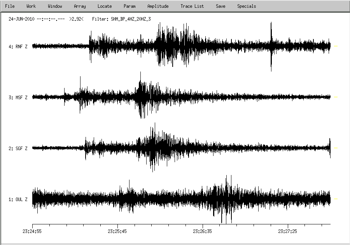Screen dimensions: 350x245
Task: Select the trace label 4: RNF Z
Action: (x=18, y=47)
